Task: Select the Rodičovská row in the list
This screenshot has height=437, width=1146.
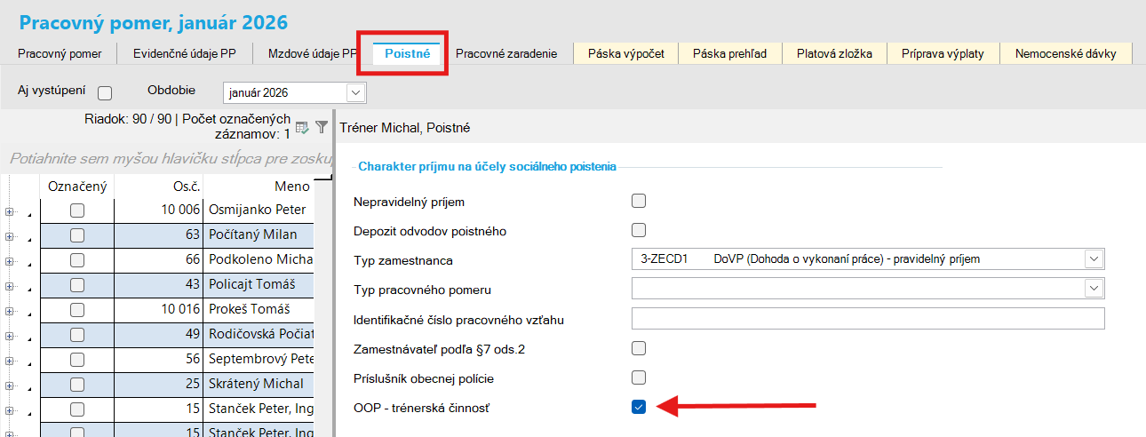Action: [258, 335]
